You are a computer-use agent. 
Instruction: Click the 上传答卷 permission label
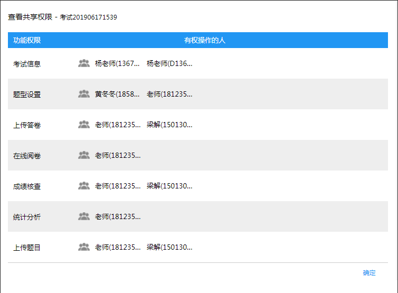point(27,125)
